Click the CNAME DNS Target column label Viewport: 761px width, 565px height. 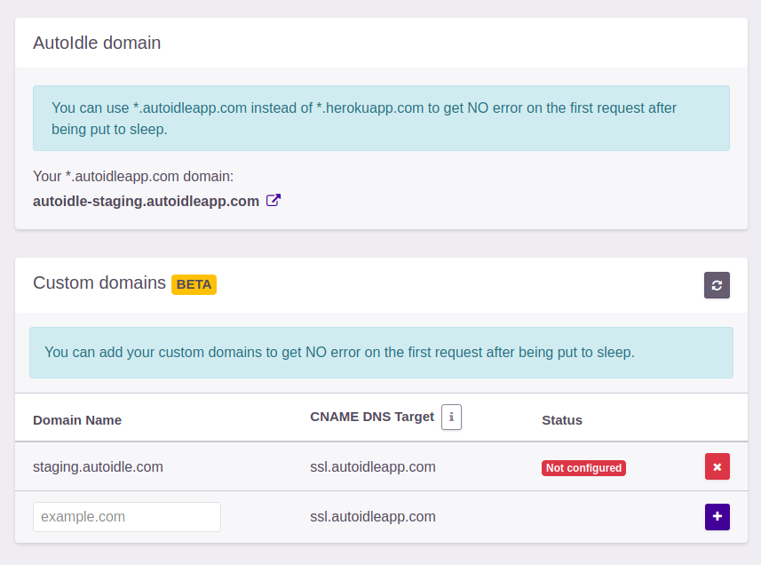372,416
